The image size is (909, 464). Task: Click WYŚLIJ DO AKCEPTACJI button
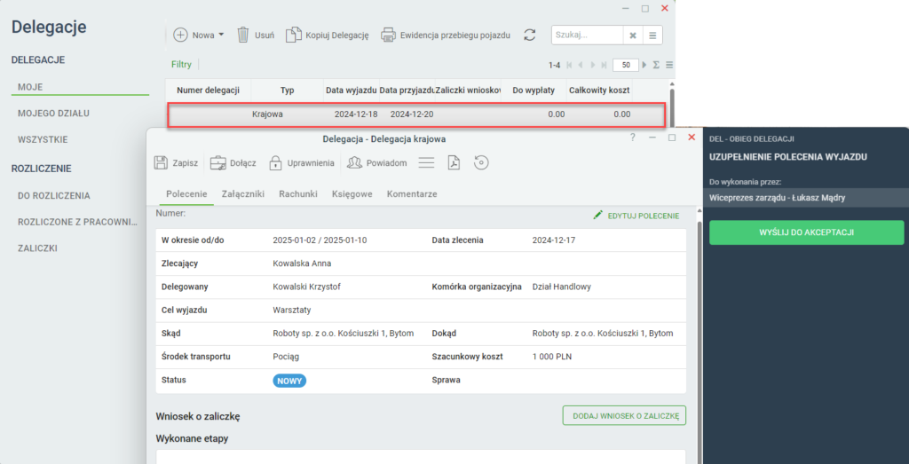point(806,232)
